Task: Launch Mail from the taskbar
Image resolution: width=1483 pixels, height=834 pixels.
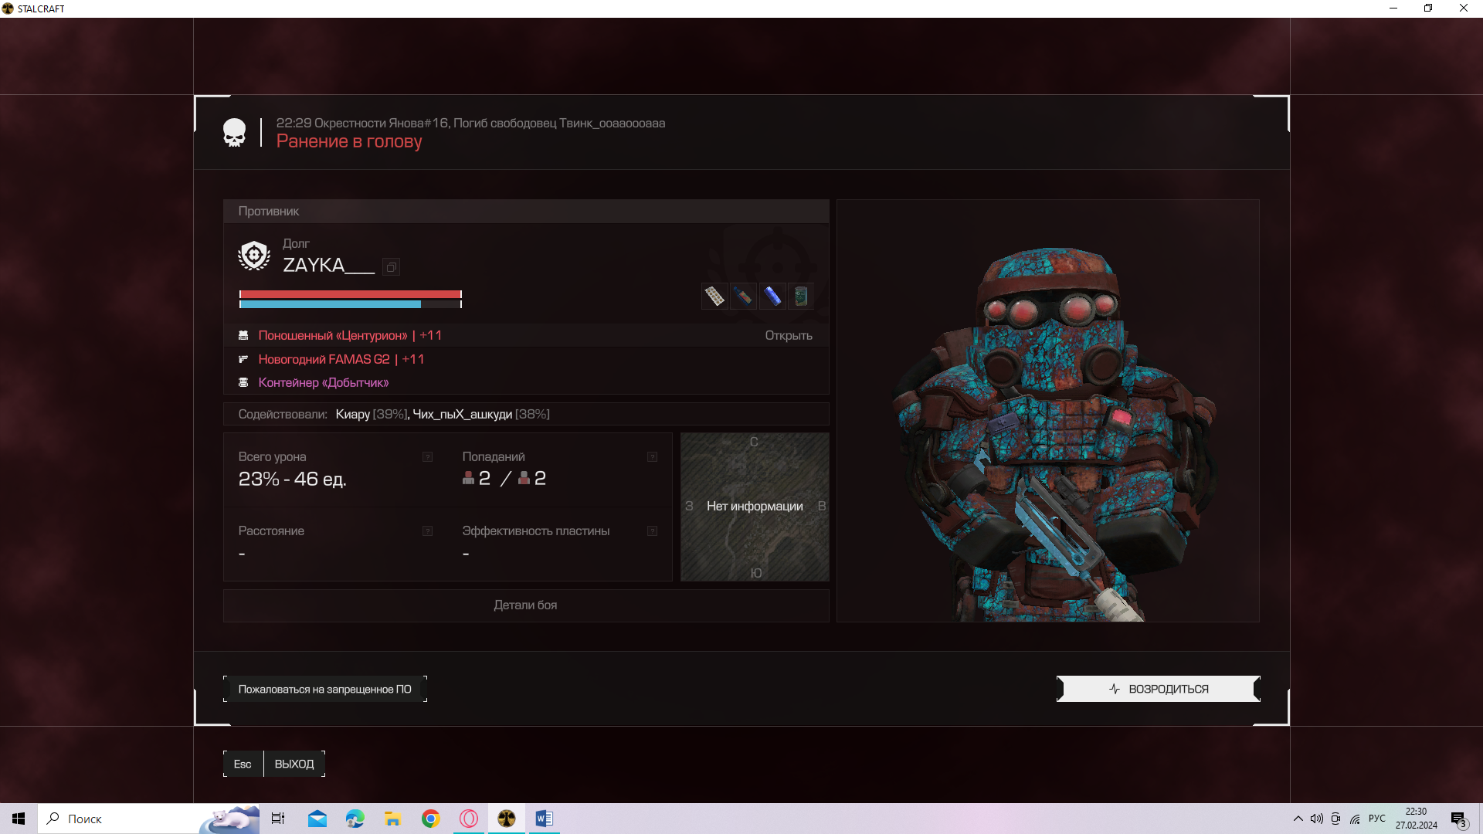Action: (317, 819)
